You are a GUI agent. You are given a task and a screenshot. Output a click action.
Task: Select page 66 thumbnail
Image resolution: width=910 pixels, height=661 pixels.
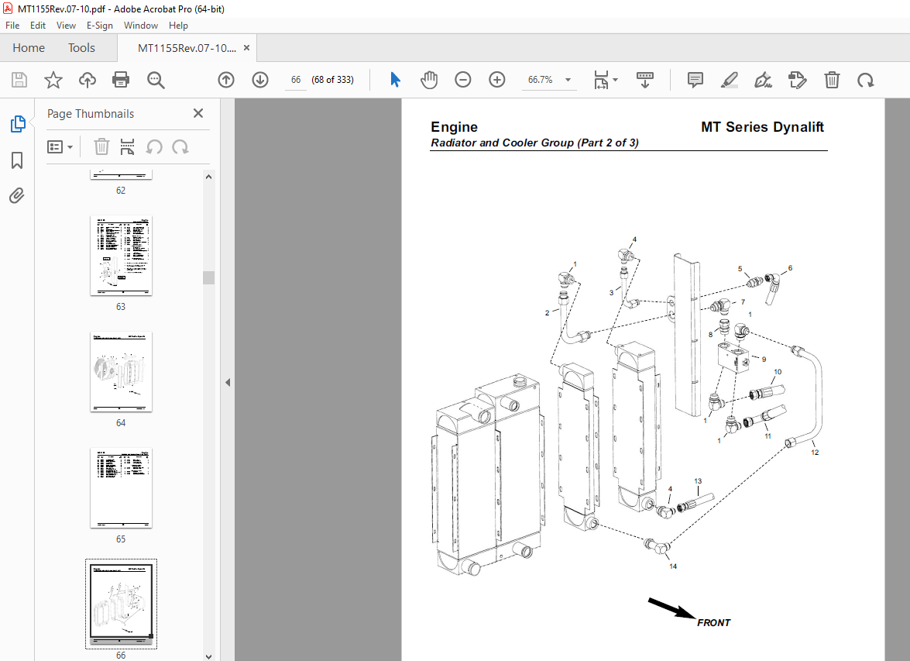pos(121,604)
